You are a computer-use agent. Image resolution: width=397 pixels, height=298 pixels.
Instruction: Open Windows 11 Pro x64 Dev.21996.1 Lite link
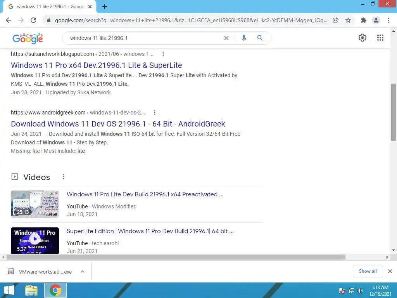(x=96, y=65)
